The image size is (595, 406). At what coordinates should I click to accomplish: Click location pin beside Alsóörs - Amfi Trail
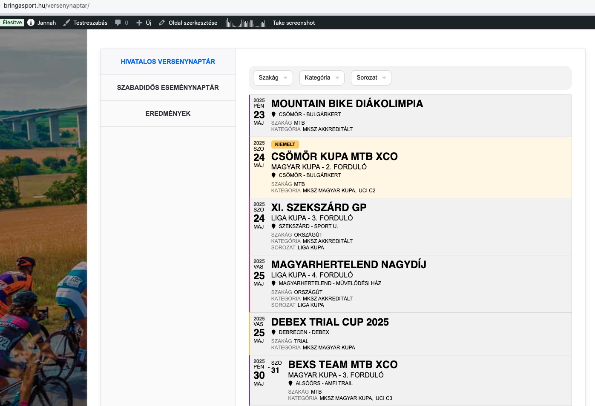click(291, 383)
